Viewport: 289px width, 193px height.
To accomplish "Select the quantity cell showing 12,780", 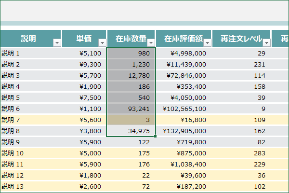I will point(131,76).
